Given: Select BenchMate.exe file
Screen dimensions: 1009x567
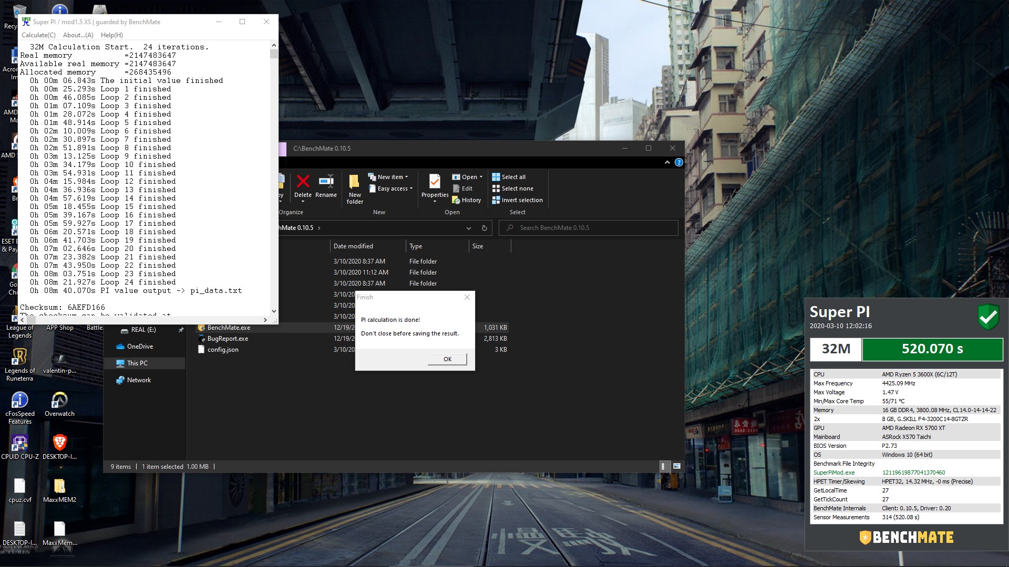Looking at the screenshot, I should click(x=229, y=328).
